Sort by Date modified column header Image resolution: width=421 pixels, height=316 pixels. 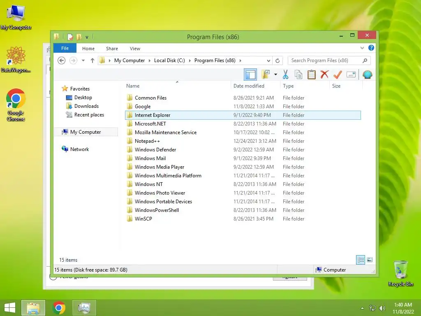coord(249,86)
